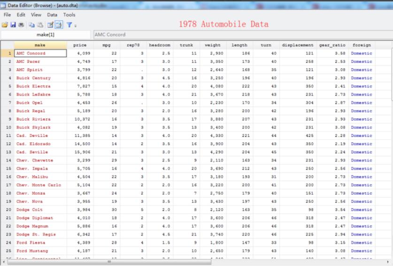Click the Copy icon in toolbar
393x266 pixels.
coord(31,25)
